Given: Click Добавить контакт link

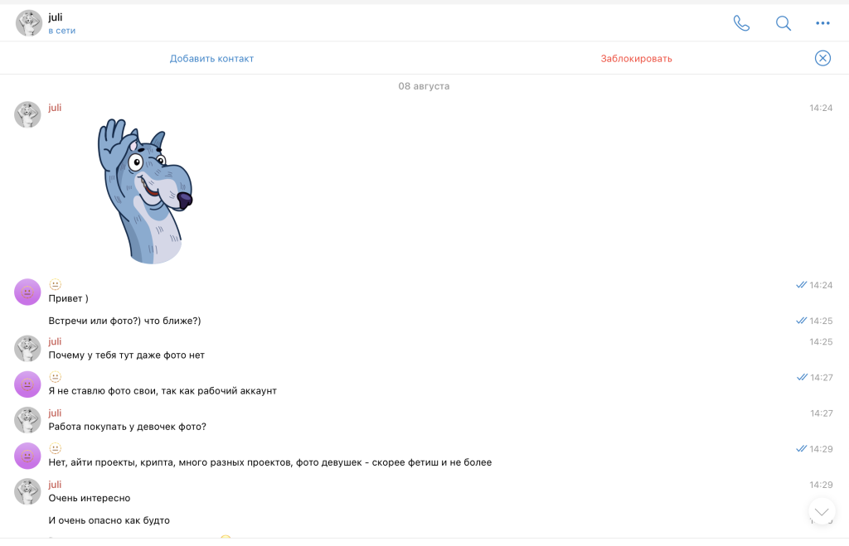Looking at the screenshot, I should click(x=211, y=59).
